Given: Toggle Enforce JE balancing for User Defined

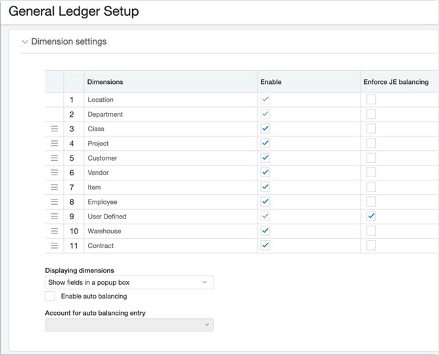Looking at the screenshot, I should click(371, 217).
